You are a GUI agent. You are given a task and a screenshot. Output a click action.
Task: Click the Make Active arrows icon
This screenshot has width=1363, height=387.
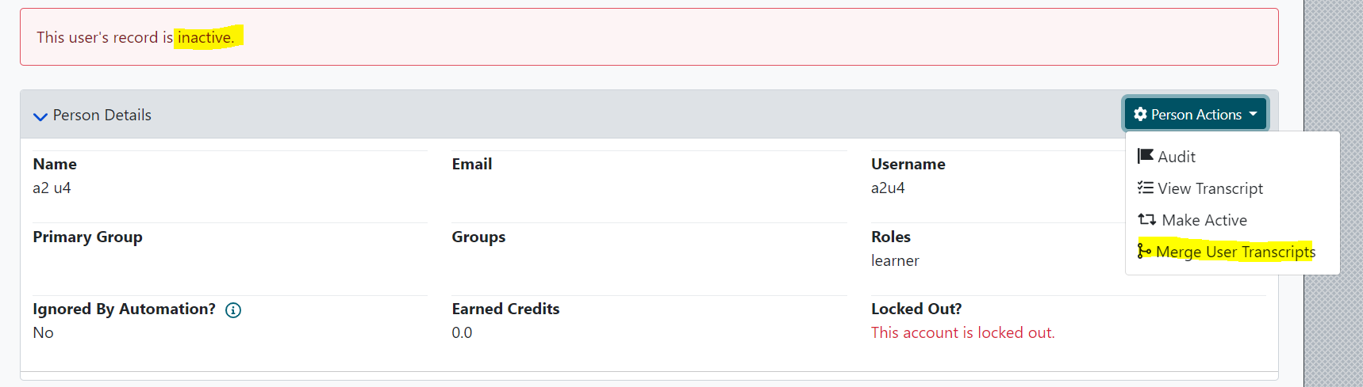(x=1146, y=219)
